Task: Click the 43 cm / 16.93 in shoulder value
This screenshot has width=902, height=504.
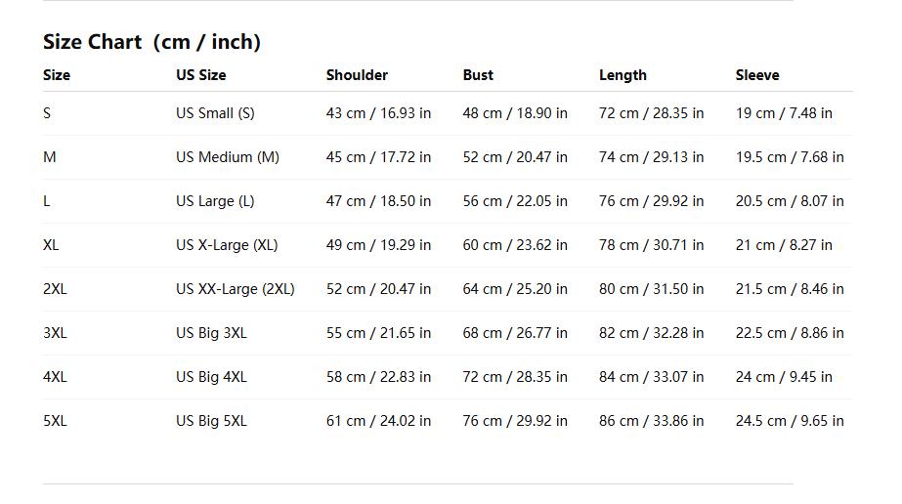Action: pyautogui.click(x=378, y=113)
